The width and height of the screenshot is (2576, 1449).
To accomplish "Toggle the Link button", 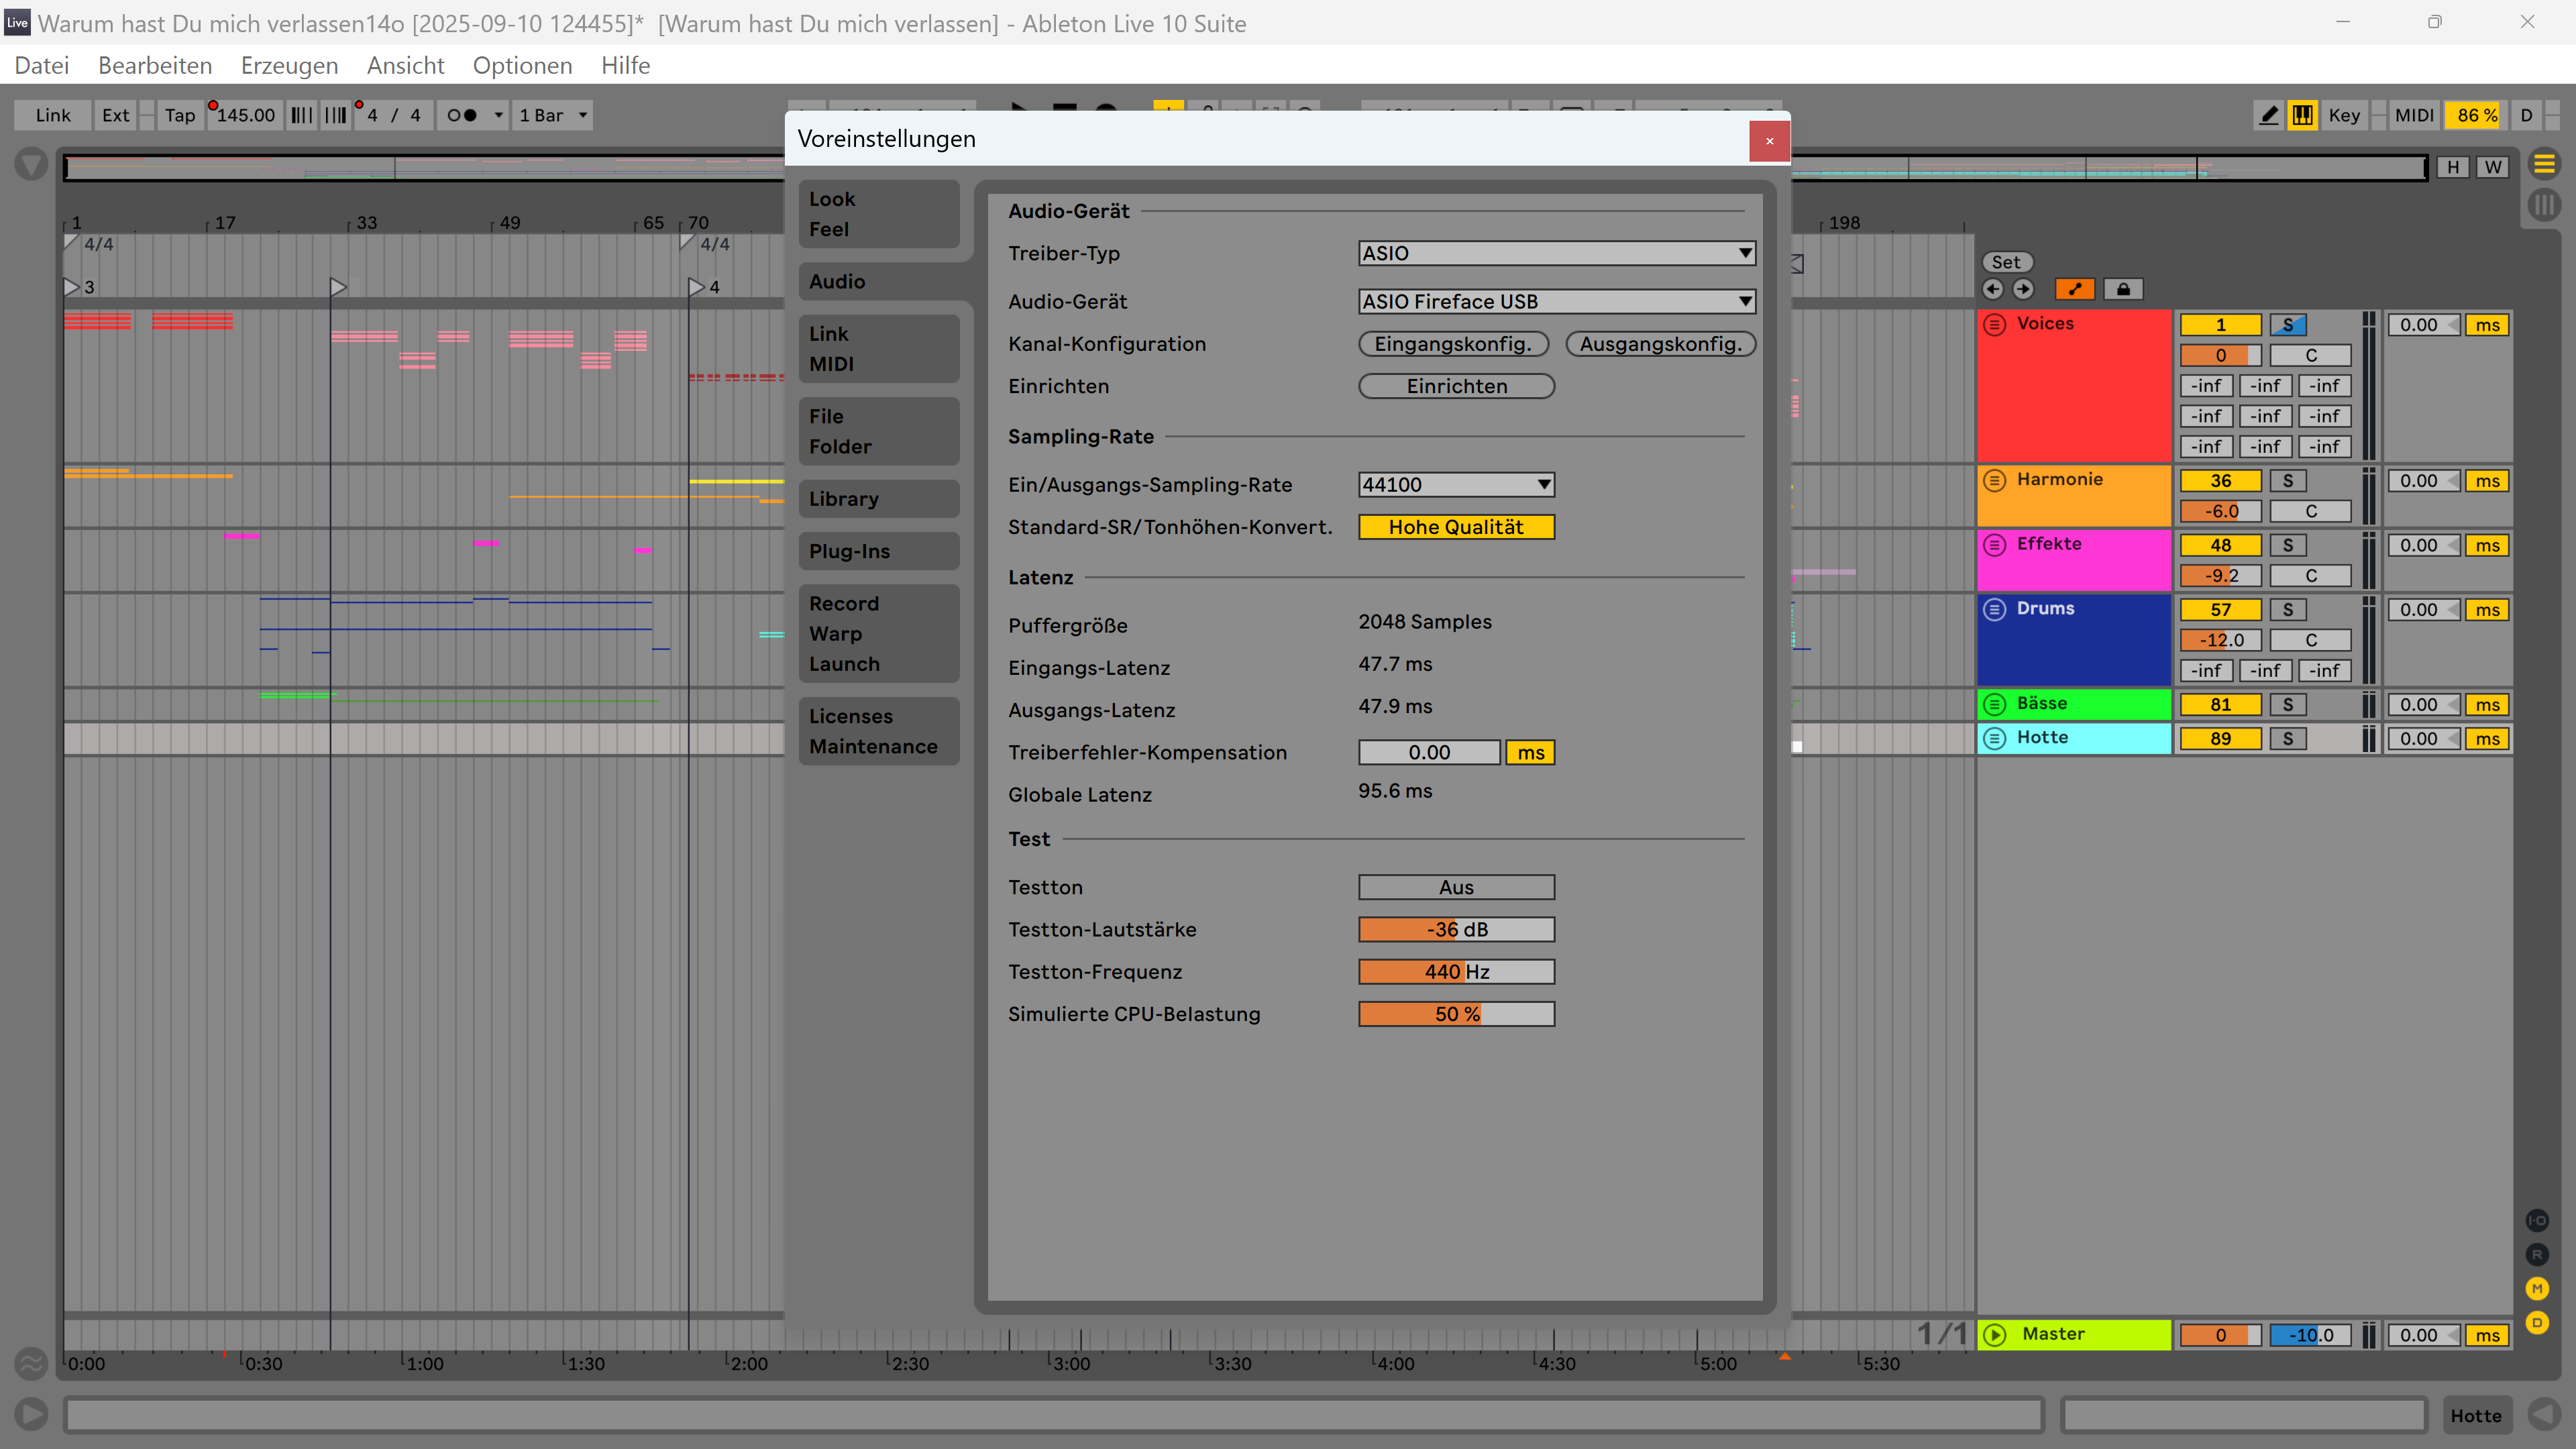I will [x=53, y=115].
